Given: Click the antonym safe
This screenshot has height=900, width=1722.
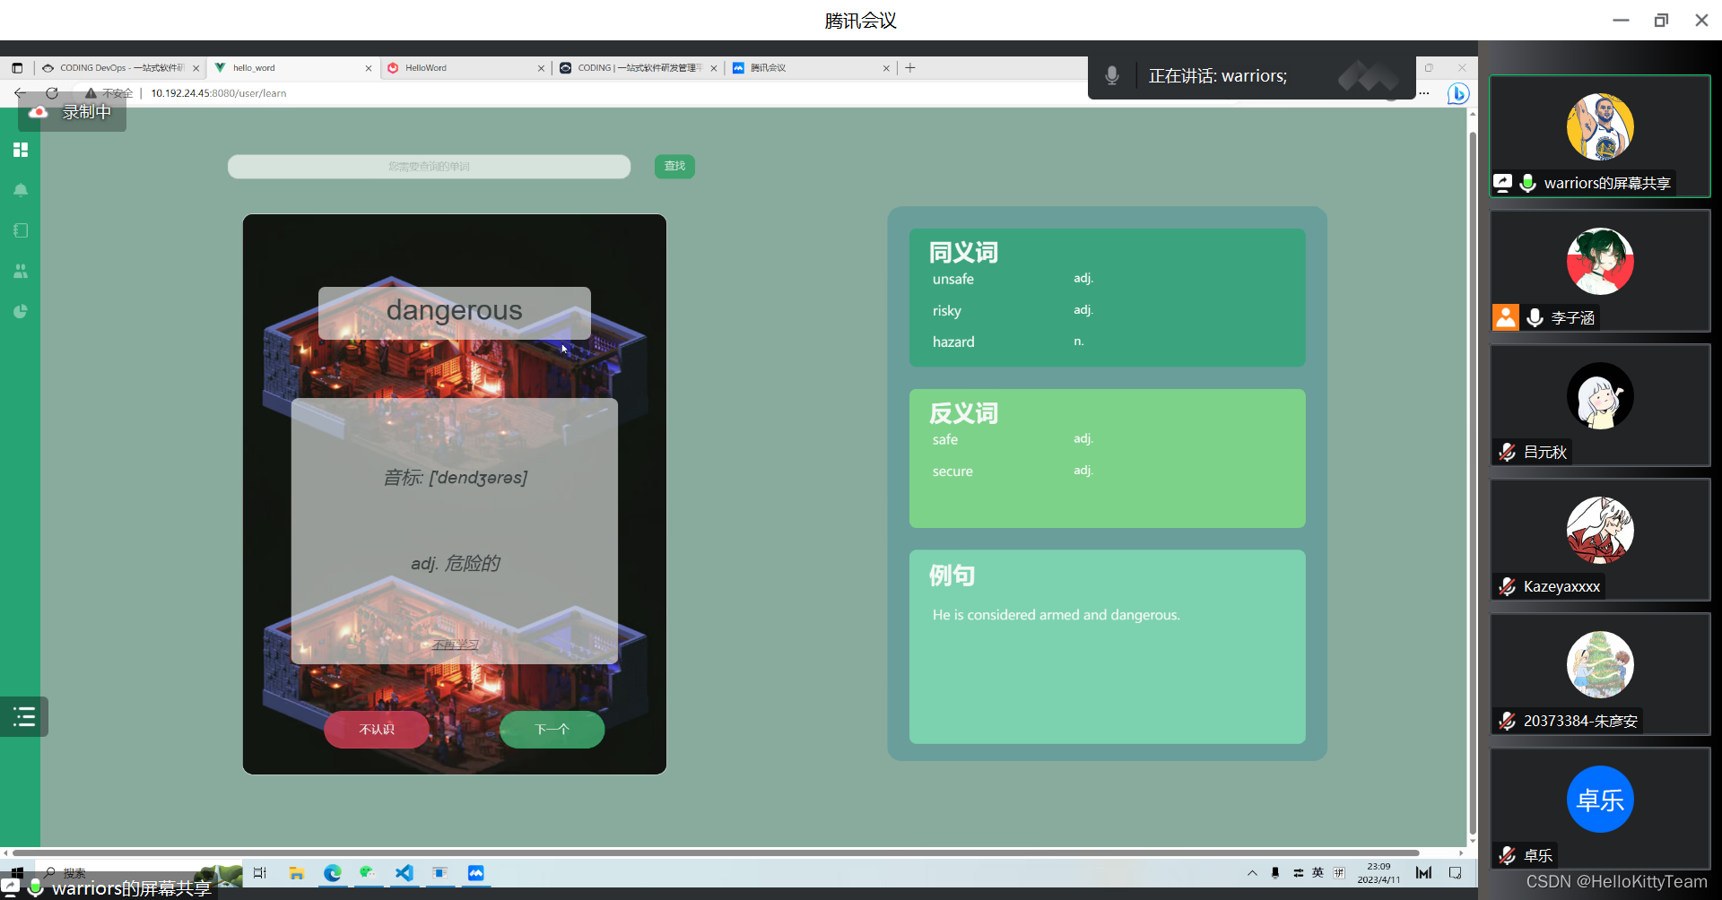Looking at the screenshot, I should click(x=944, y=440).
